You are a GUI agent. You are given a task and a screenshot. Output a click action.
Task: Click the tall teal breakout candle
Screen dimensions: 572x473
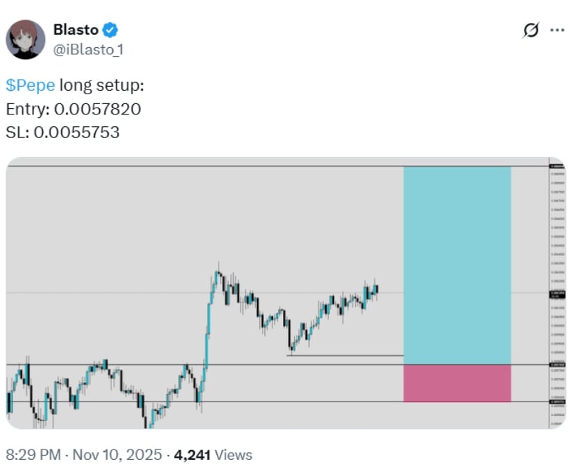point(207,326)
